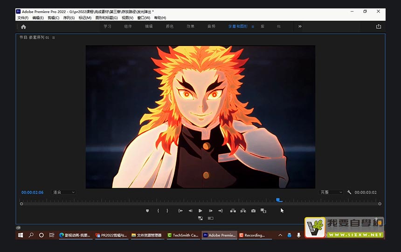Image resolution: width=401 pixels, height=252 pixels.
Task: Show hidden system tray icons
Action: click(280, 235)
